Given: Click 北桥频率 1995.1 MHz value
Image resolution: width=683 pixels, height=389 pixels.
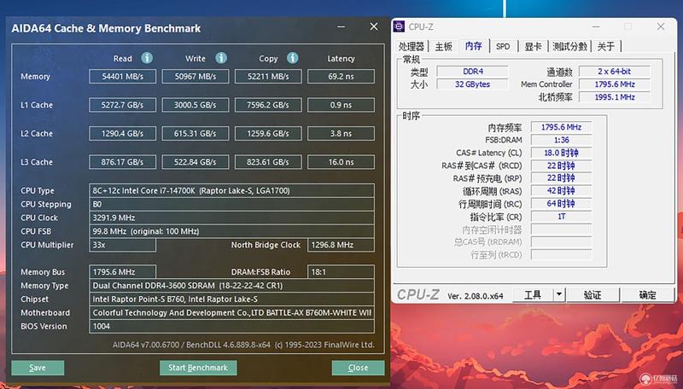Looking at the screenshot, I should 615,97.
